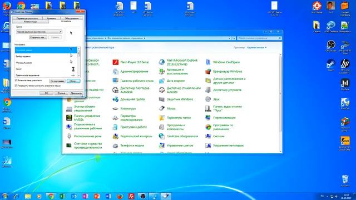This screenshot has width=356, height=200.
Task: Expand the pointer scheme (Схема) dropdown
Action: point(61,32)
